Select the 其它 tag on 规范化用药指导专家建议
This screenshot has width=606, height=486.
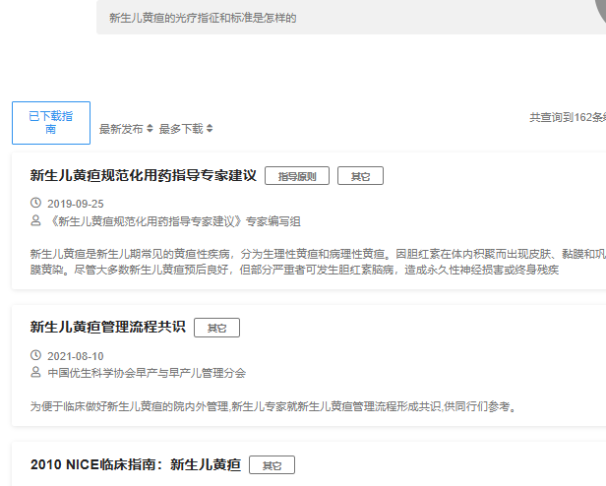[x=360, y=176]
